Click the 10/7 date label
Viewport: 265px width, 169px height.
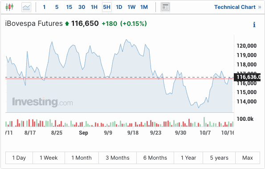205,132
